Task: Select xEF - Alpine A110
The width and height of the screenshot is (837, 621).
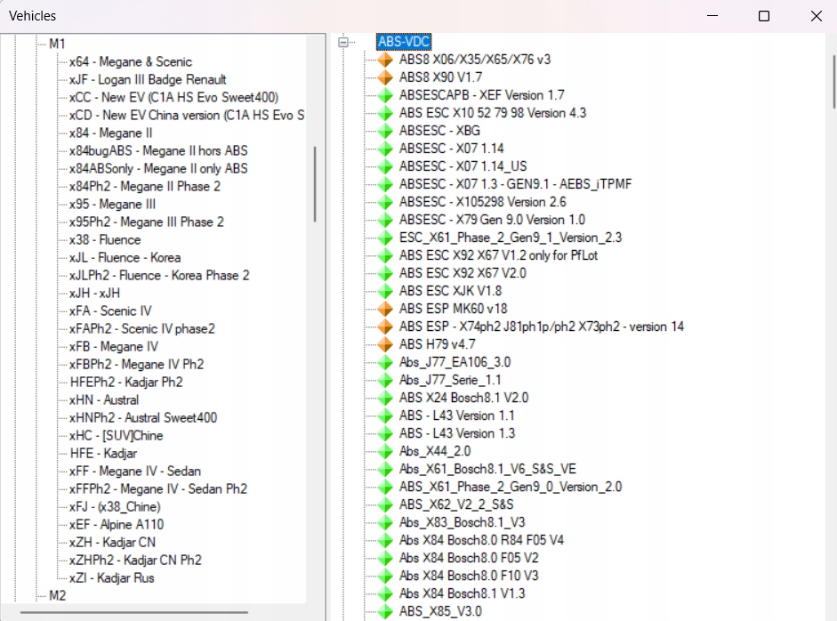Action: click(117, 524)
